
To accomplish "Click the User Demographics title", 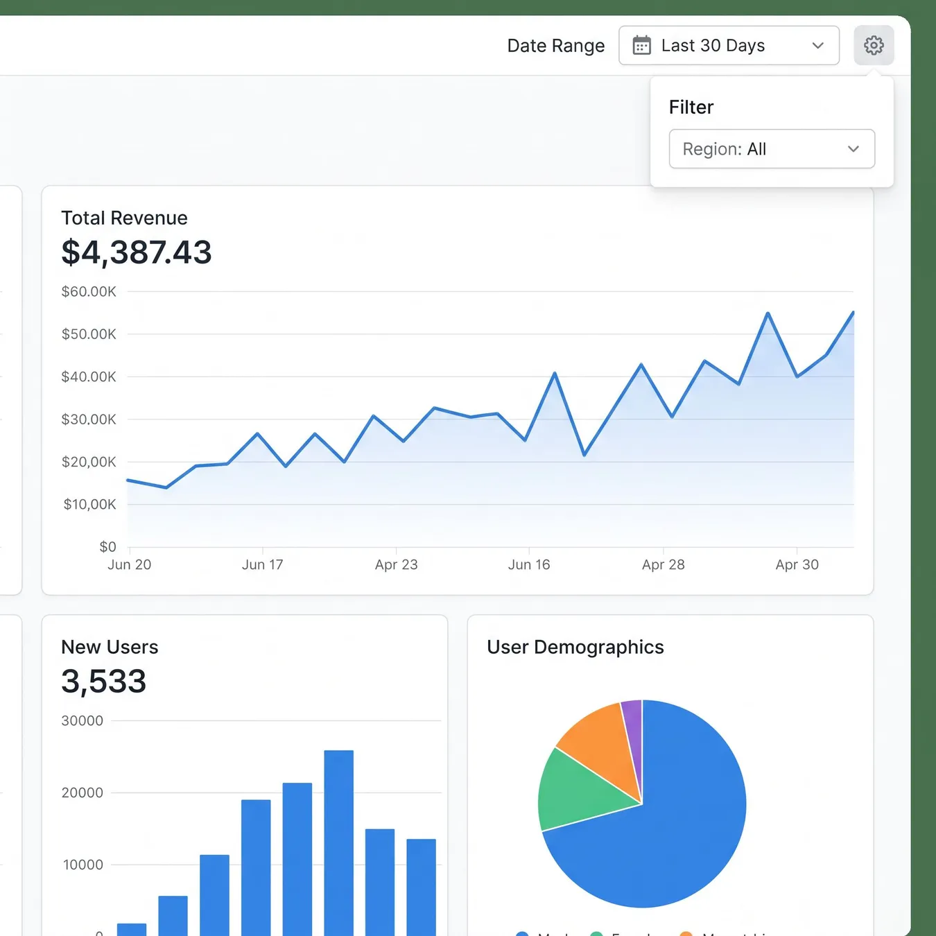I will point(575,647).
